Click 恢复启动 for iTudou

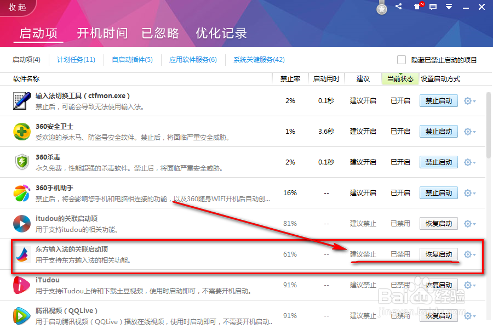(439, 285)
